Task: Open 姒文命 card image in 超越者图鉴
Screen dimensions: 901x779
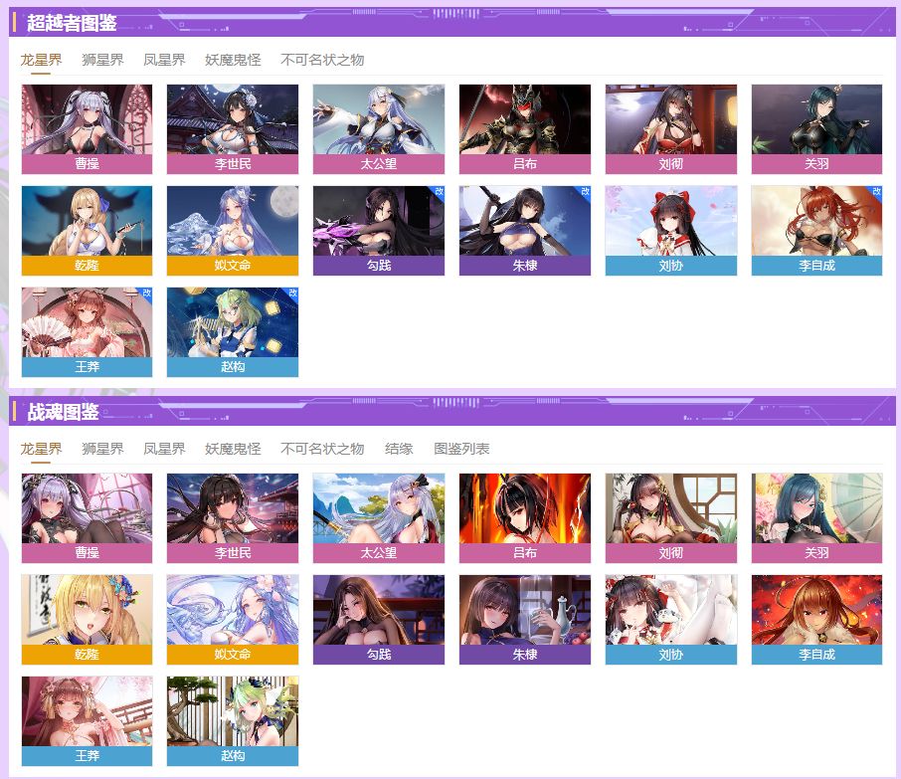Action: [x=233, y=221]
